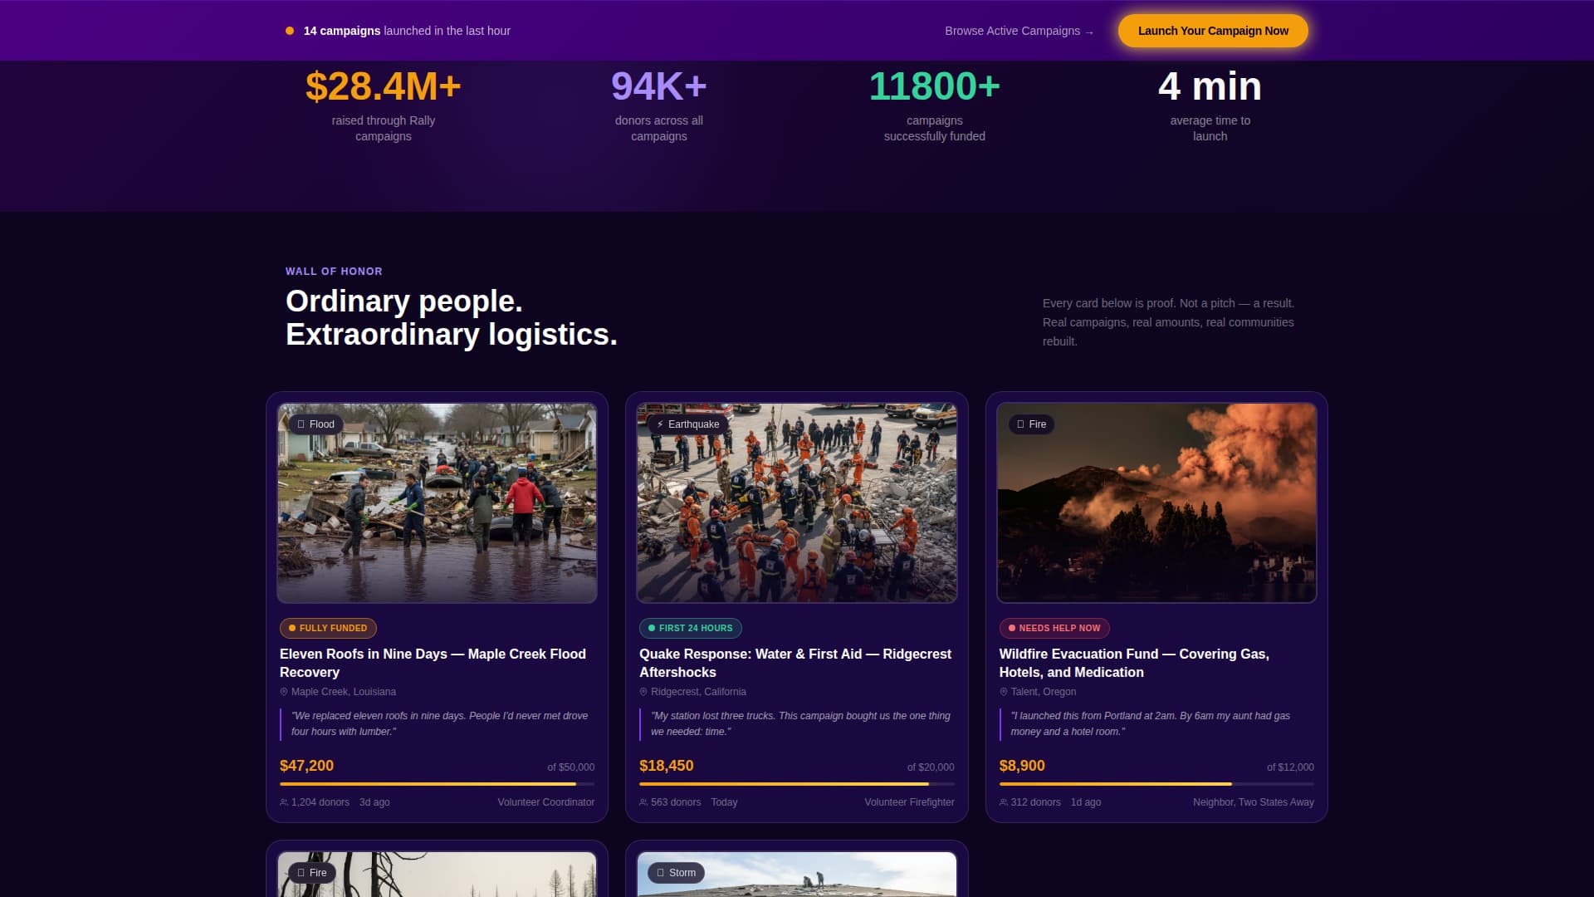
Task: Click donors icon beside 1,204 donors
Action: pos(284,802)
